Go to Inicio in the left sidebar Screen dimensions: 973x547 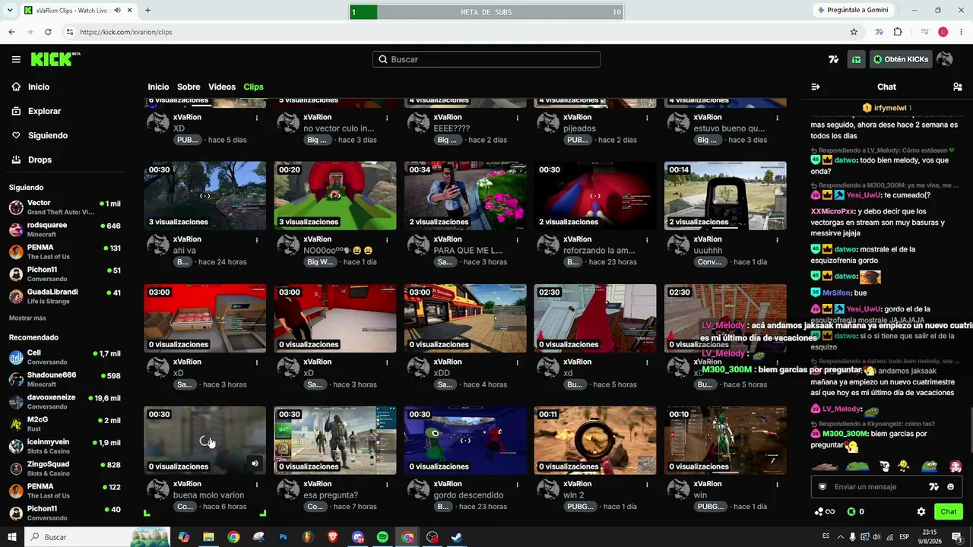[x=38, y=87]
